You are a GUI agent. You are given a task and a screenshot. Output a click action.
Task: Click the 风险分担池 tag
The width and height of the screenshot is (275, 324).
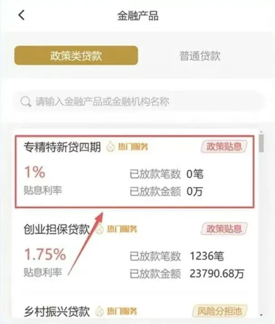pyautogui.click(x=220, y=311)
